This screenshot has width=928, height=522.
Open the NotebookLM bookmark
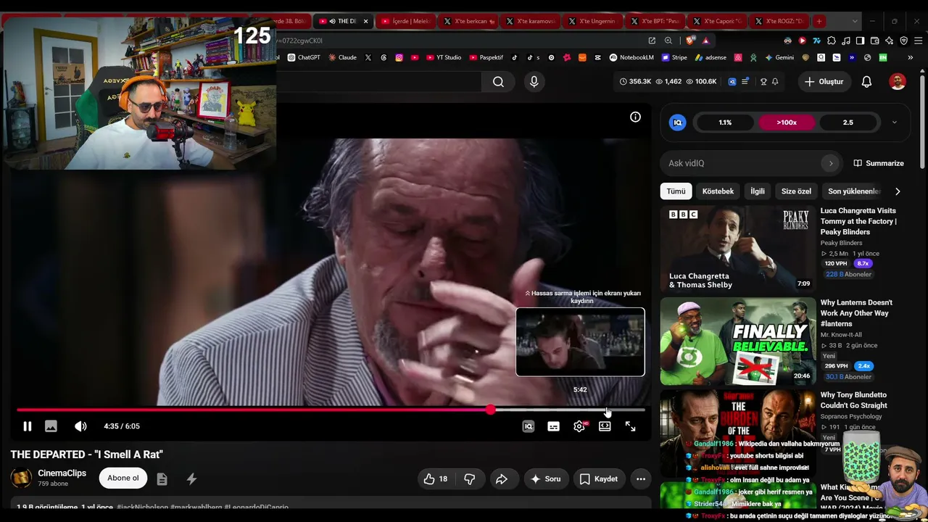pos(631,57)
